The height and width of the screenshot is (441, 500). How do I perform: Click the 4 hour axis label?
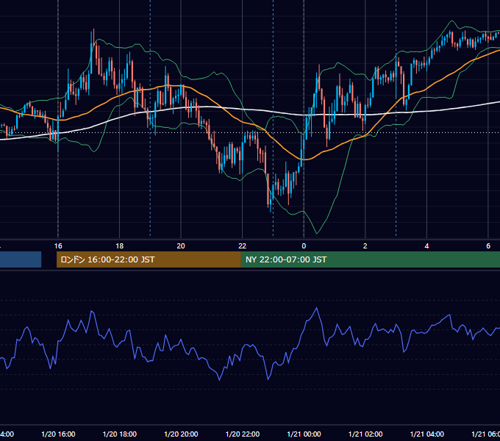tap(426, 246)
